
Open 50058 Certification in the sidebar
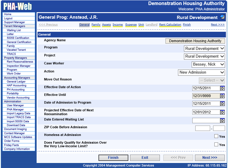[19, 38]
